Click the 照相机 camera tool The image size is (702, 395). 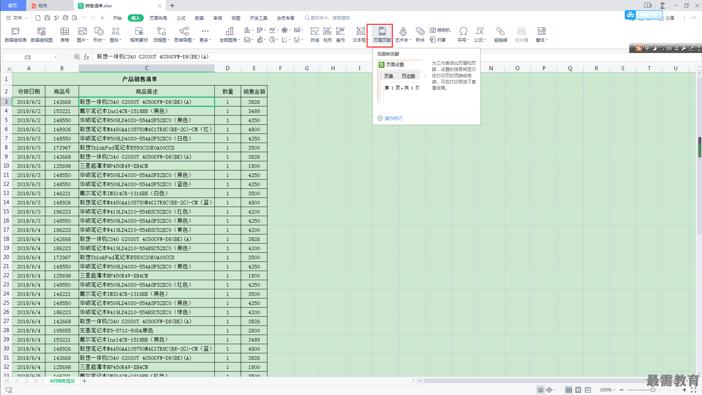click(x=440, y=30)
